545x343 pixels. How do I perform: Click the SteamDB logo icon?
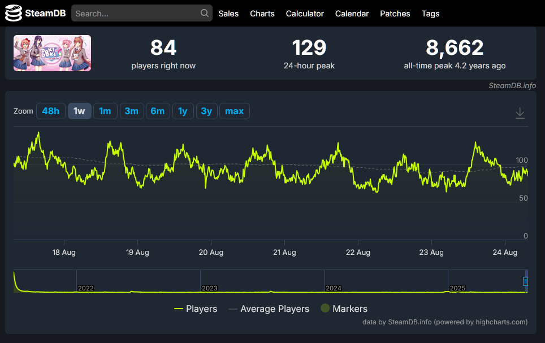click(14, 13)
